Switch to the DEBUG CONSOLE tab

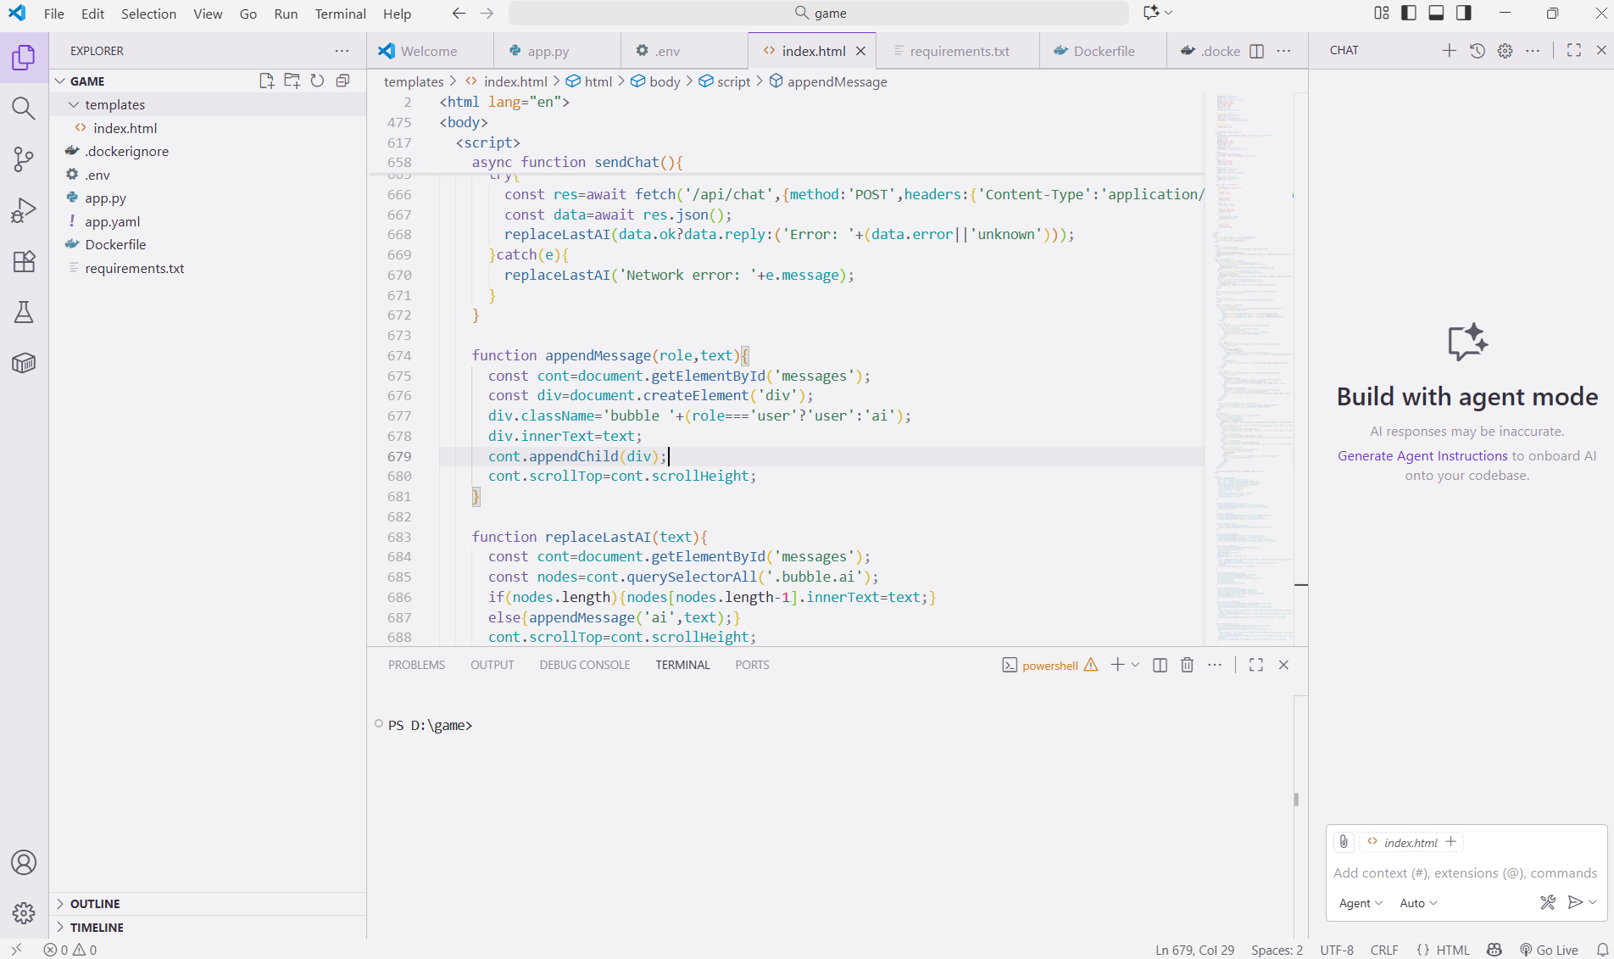[x=585, y=665]
